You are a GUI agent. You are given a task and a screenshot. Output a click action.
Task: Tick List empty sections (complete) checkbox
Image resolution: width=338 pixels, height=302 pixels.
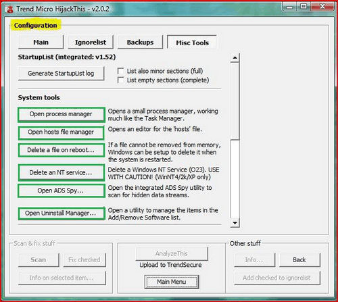point(121,80)
